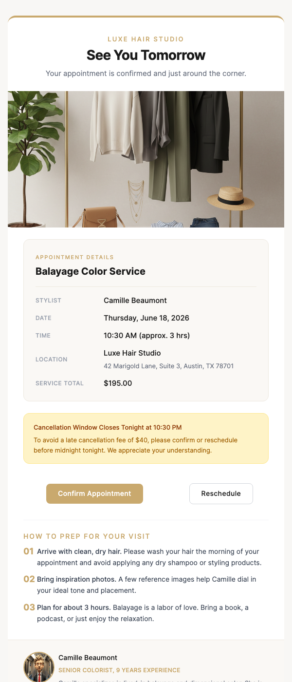Click prep step 02 about inspiration photos
The height and width of the screenshot is (682, 292).
[x=146, y=585]
